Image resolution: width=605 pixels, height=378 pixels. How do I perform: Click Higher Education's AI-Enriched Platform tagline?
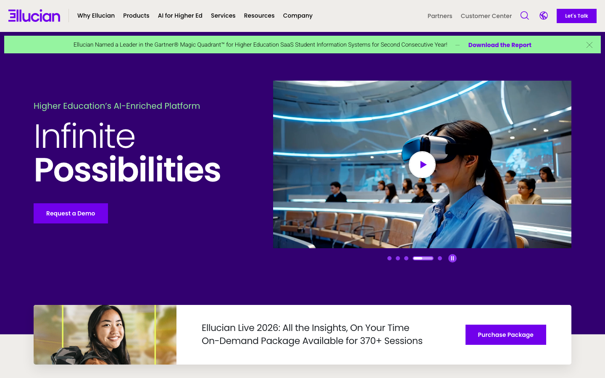pyautogui.click(x=117, y=106)
